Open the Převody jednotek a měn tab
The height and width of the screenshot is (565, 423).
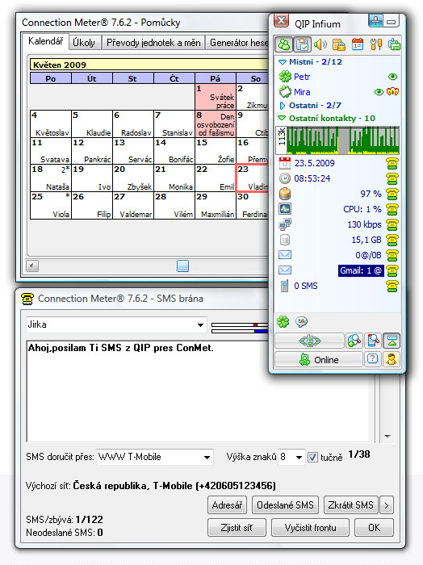pos(153,43)
